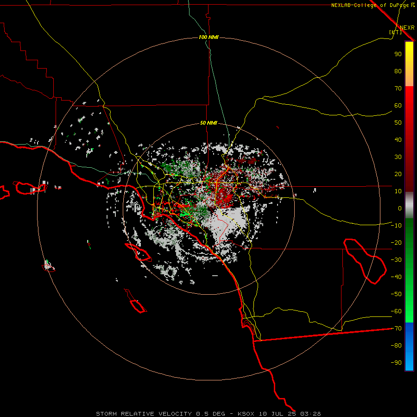This screenshot has width=417, height=417.
Task: Click the -20 value on the velocity scale
Action: tap(396, 242)
